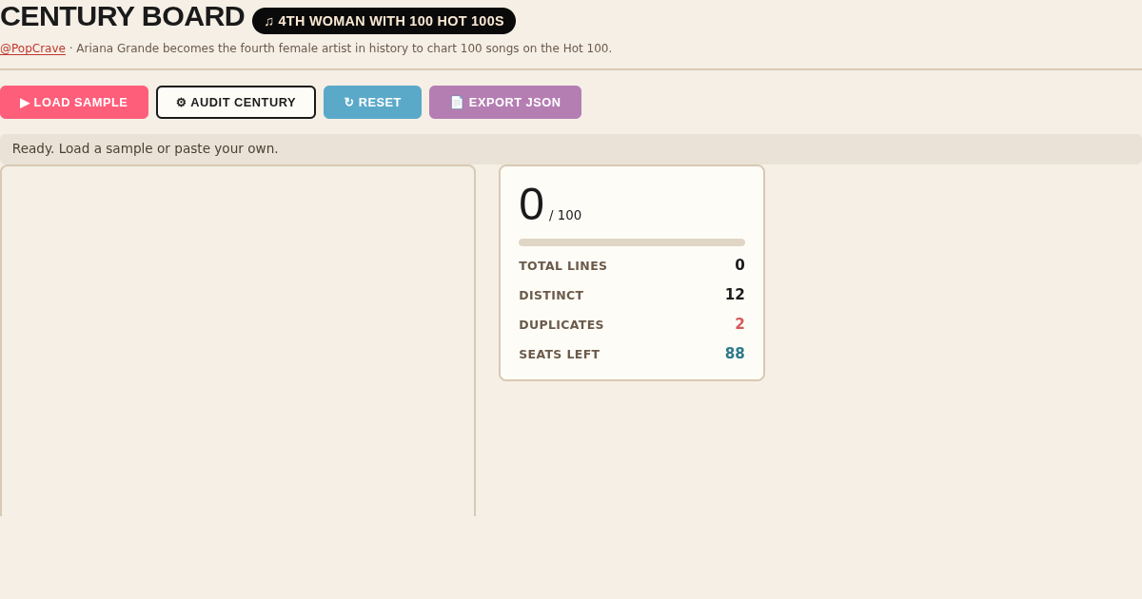Click the play triangle icon on Load Sample

pyautogui.click(x=25, y=103)
